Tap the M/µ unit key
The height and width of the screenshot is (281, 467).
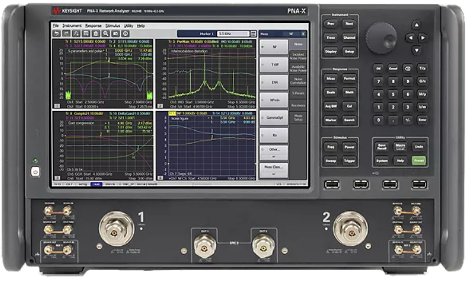click(422, 94)
